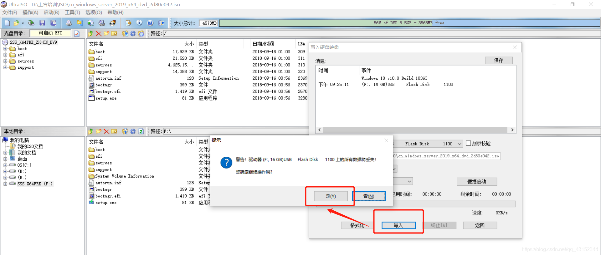The height and width of the screenshot is (255, 601).
Task: Click the Save As icon in the toolbar
Action: (x=54, y=23)
